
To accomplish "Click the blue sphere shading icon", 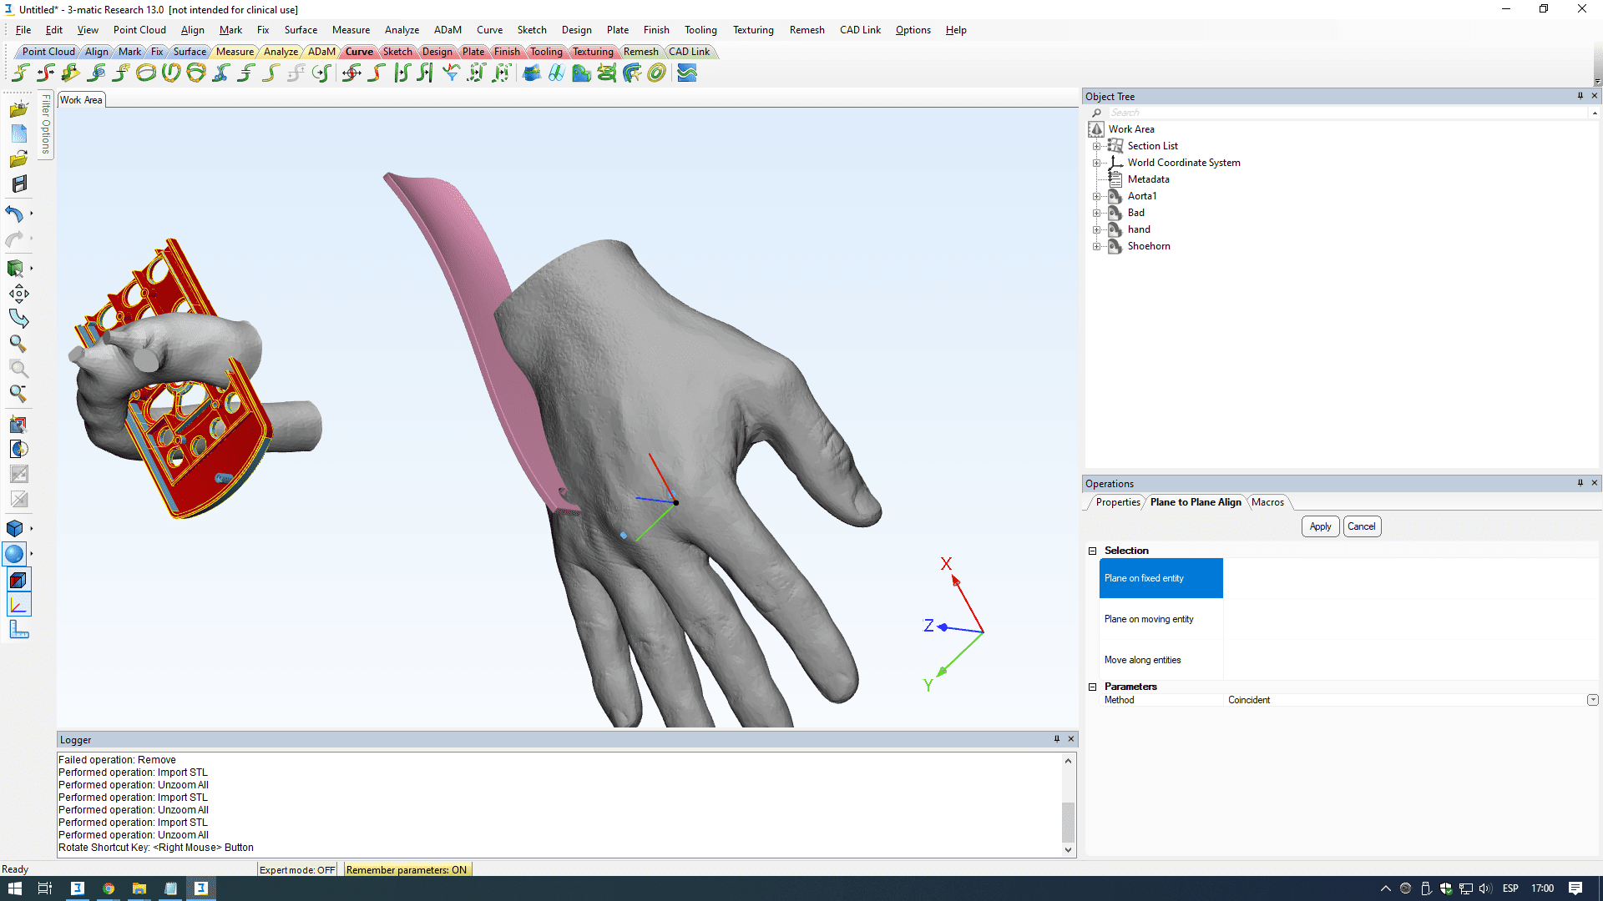I will [15, 554].
